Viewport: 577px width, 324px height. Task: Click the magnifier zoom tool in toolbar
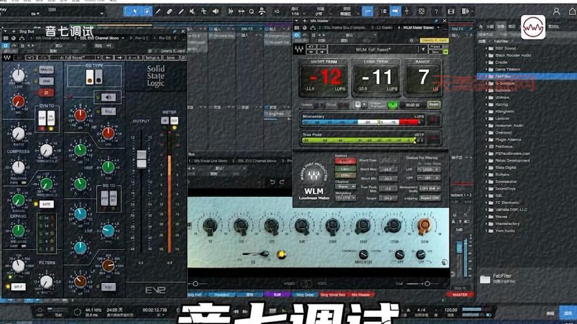[251, 12]
